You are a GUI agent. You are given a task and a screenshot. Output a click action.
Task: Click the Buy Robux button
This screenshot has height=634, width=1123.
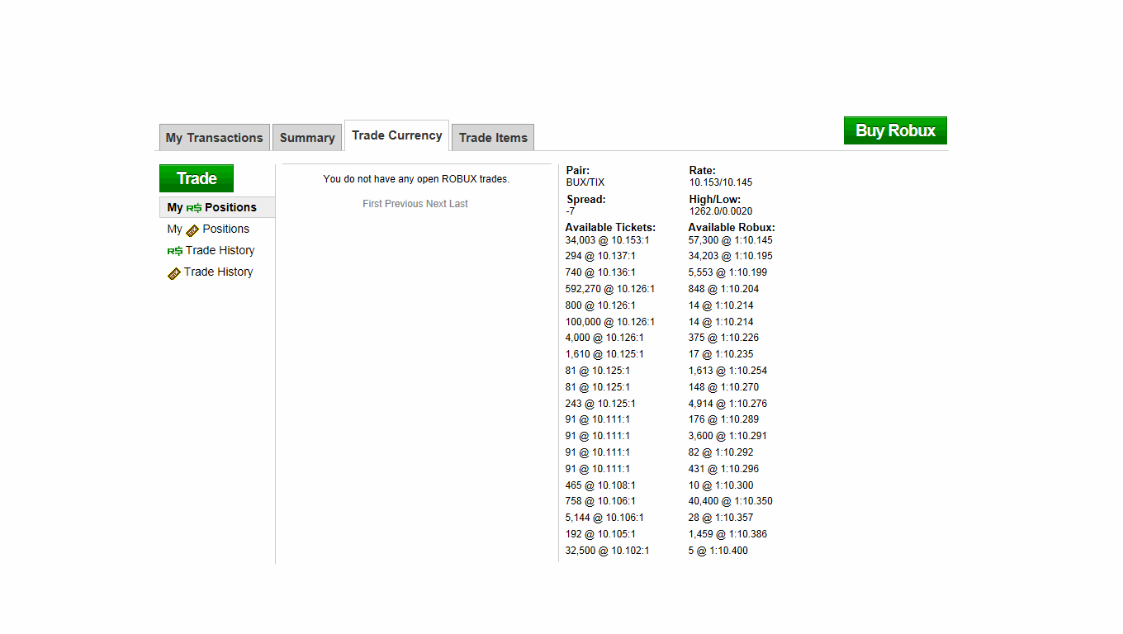coord(895,130)
